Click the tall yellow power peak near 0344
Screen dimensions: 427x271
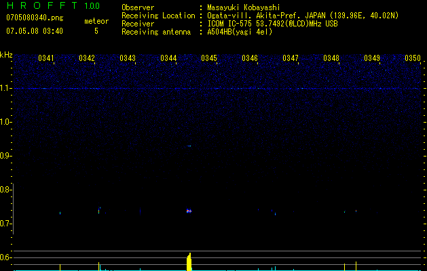(x=189, y=262)
